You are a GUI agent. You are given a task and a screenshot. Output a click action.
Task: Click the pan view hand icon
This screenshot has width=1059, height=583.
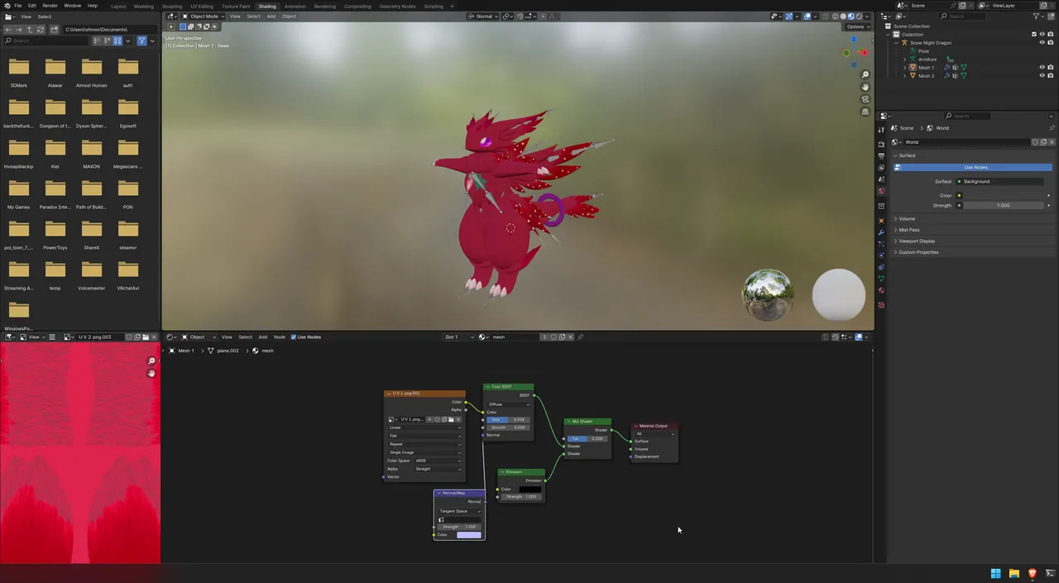pos(865,87)
